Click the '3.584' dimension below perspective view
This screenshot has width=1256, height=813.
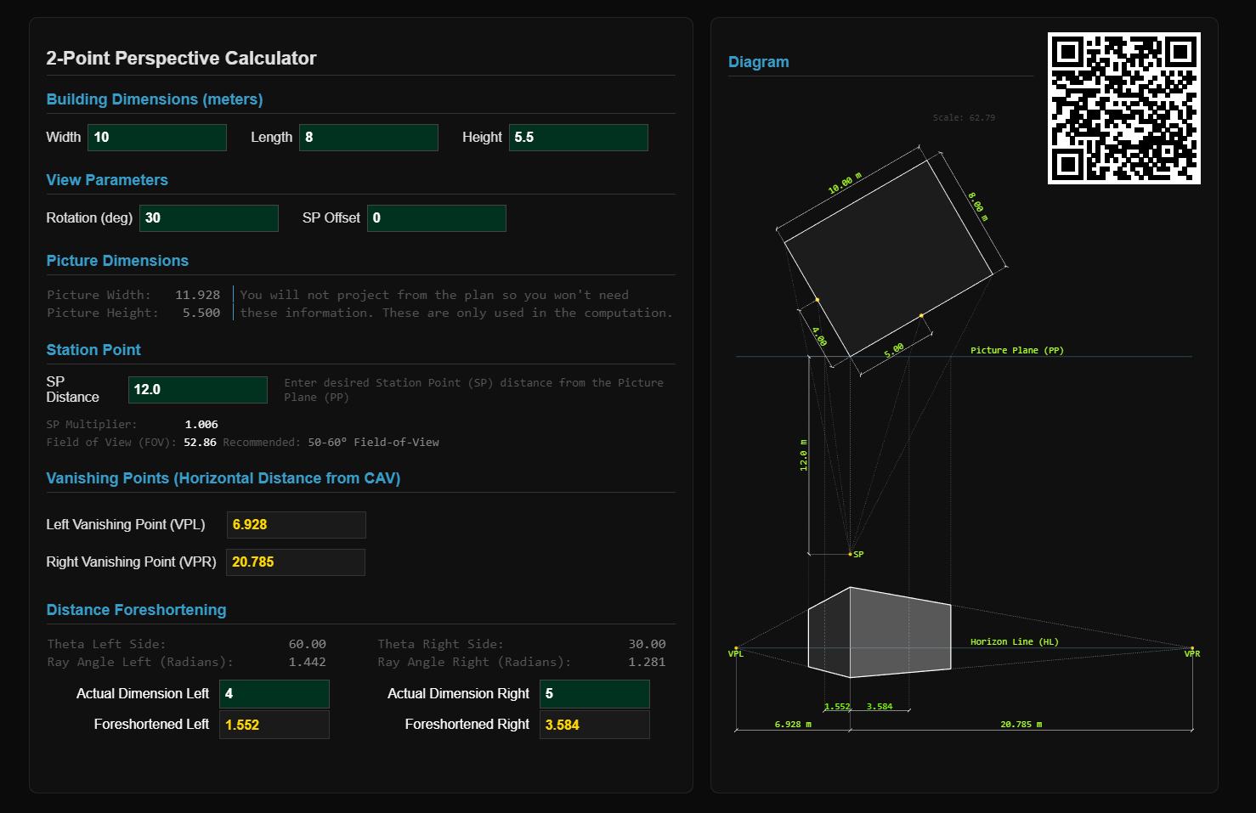click(x=880, y=707)
